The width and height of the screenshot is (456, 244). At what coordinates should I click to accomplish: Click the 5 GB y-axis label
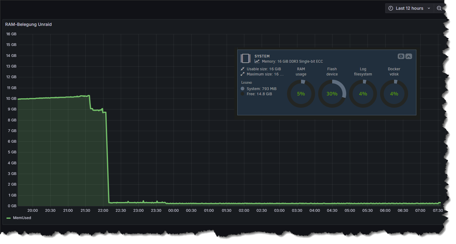12,152
